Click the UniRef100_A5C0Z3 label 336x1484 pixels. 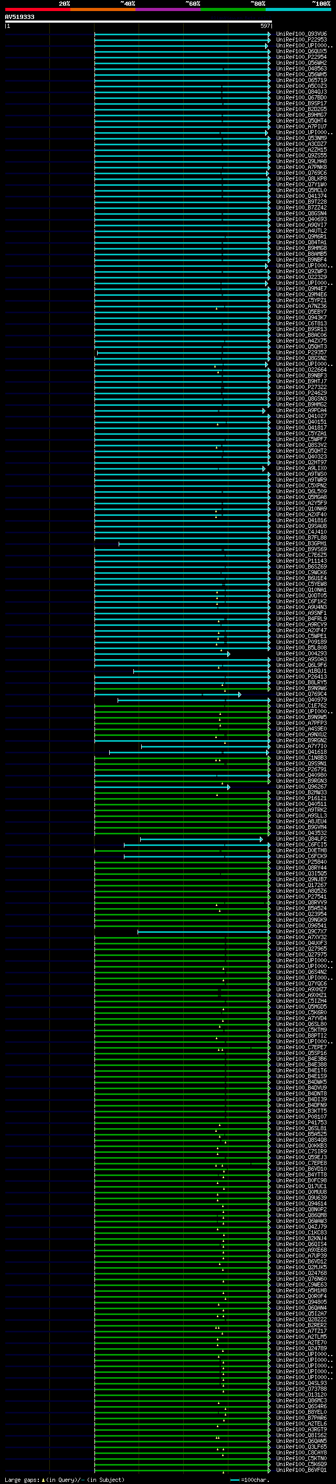click(301, 86)
